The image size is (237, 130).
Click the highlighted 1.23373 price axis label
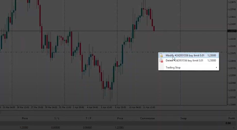(231, 31)
